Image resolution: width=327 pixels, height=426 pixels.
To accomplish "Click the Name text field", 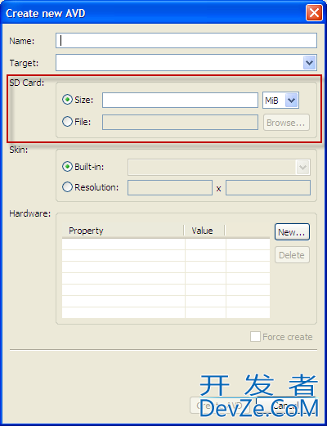I will tap(186, 41).
